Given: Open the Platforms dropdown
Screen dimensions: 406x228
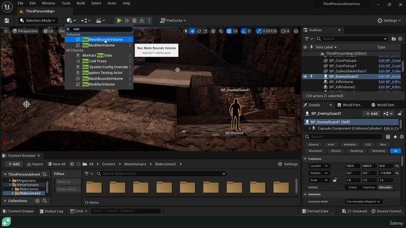Looking at the screenshot, I should 173,20.
